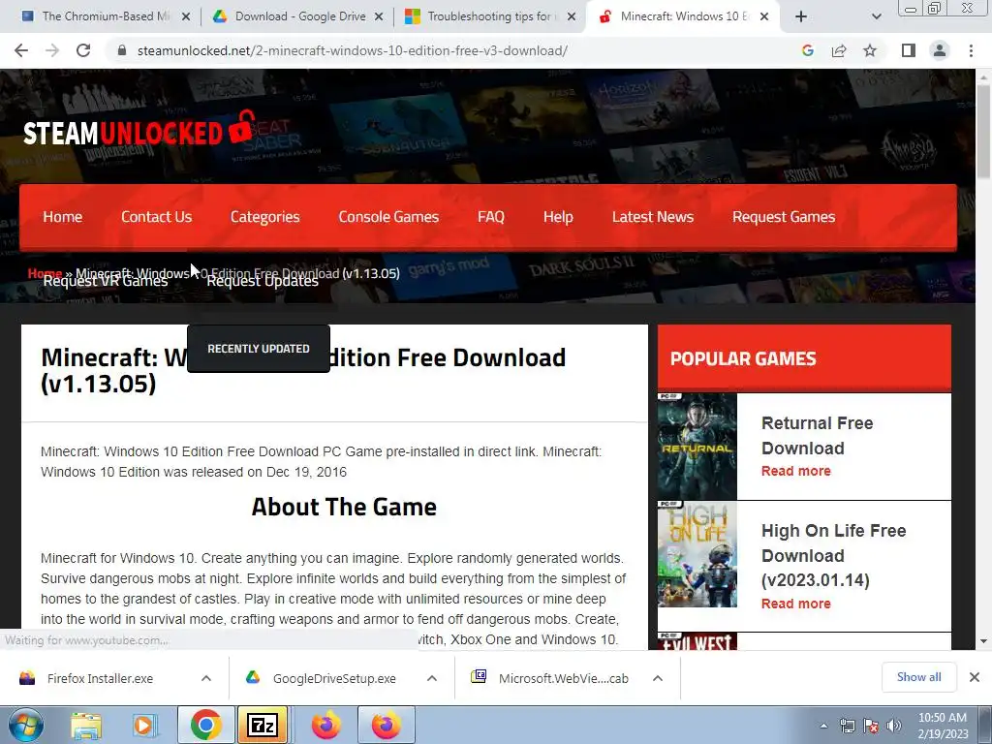Open the side panel icon

tap(909, 50)
